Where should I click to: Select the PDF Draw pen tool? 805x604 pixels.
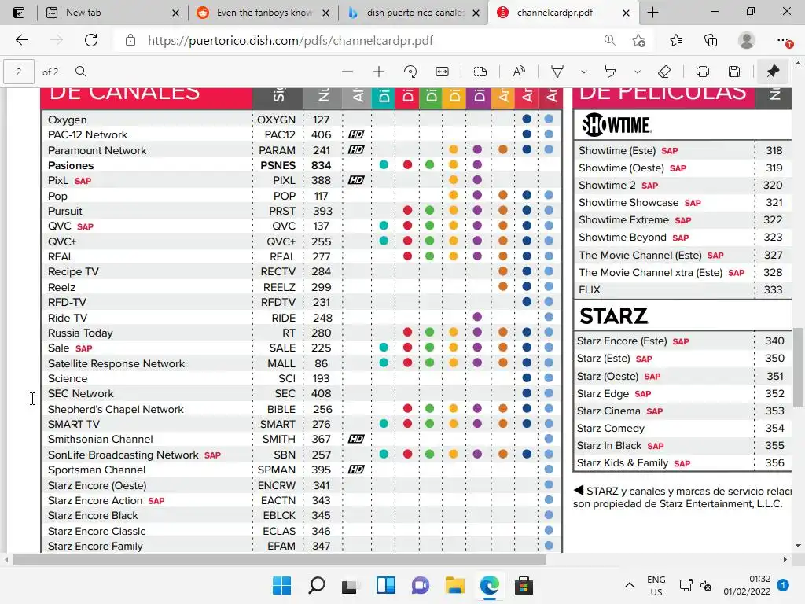[x=557, y=72]
